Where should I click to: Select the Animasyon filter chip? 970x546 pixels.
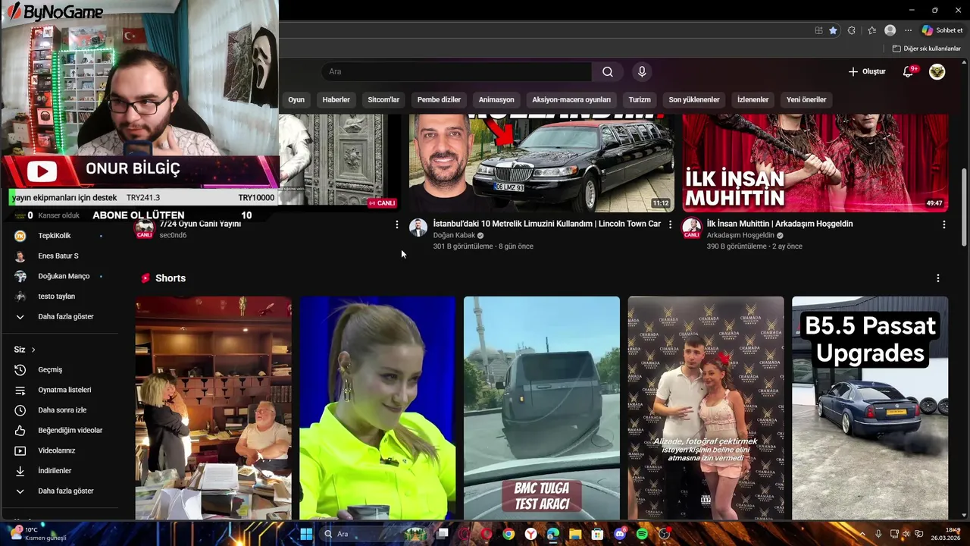[496, 99]
